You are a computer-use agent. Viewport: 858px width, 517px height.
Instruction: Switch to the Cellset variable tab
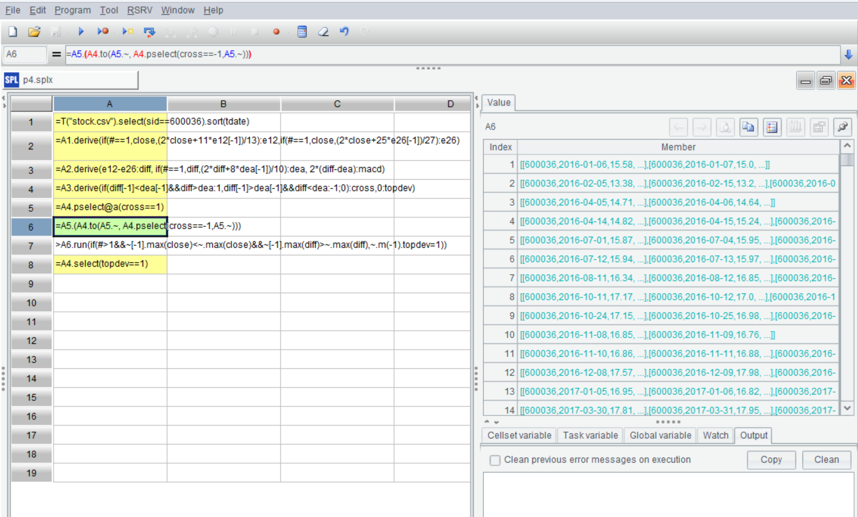[519, 435]
